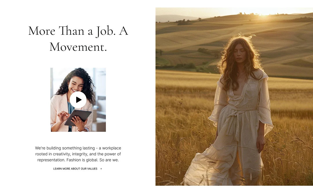Click the tablet held in the video thumbnail
The width and height of the screenshot is (313, 193).
point(78,118)
